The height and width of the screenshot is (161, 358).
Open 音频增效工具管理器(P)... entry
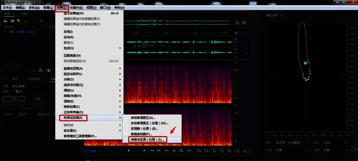89,136
